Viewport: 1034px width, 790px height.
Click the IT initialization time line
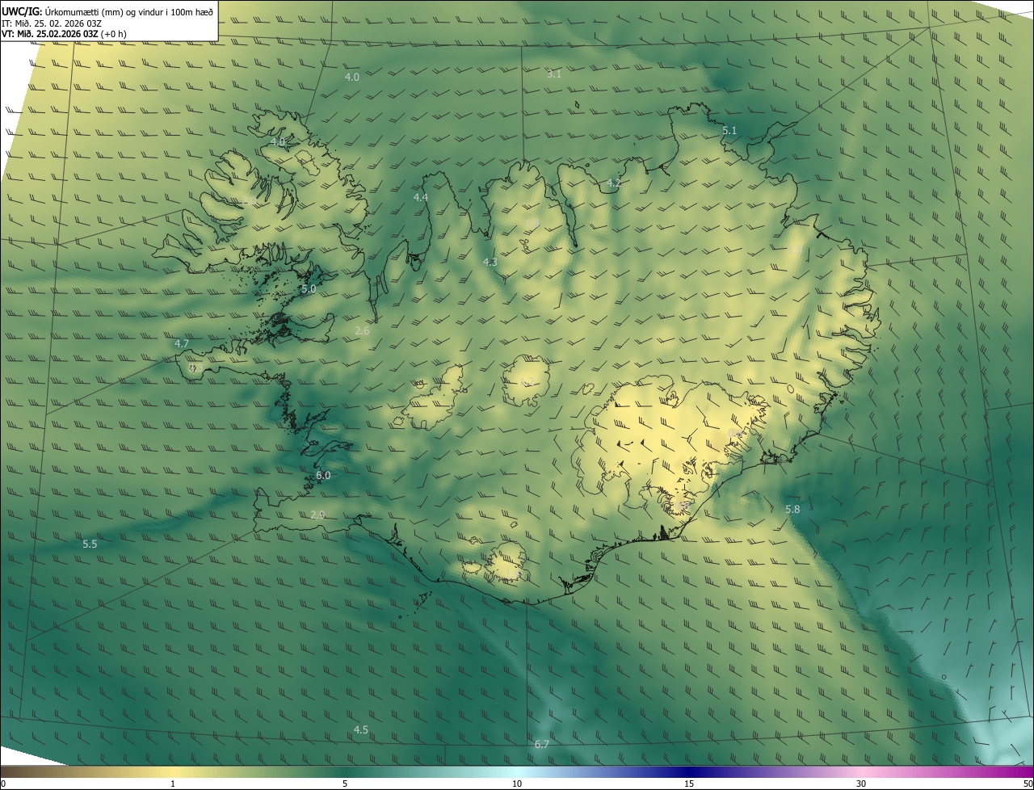tap(52, 23)
